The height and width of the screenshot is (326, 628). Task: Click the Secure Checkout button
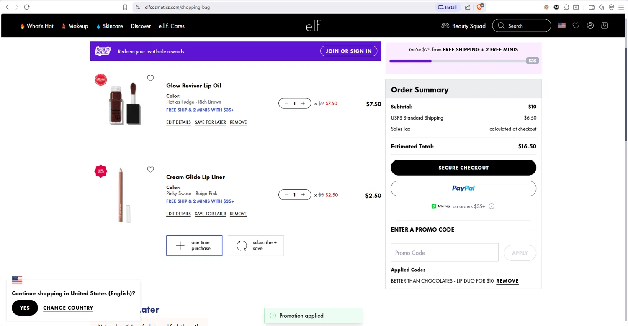[x=463, y=168]
